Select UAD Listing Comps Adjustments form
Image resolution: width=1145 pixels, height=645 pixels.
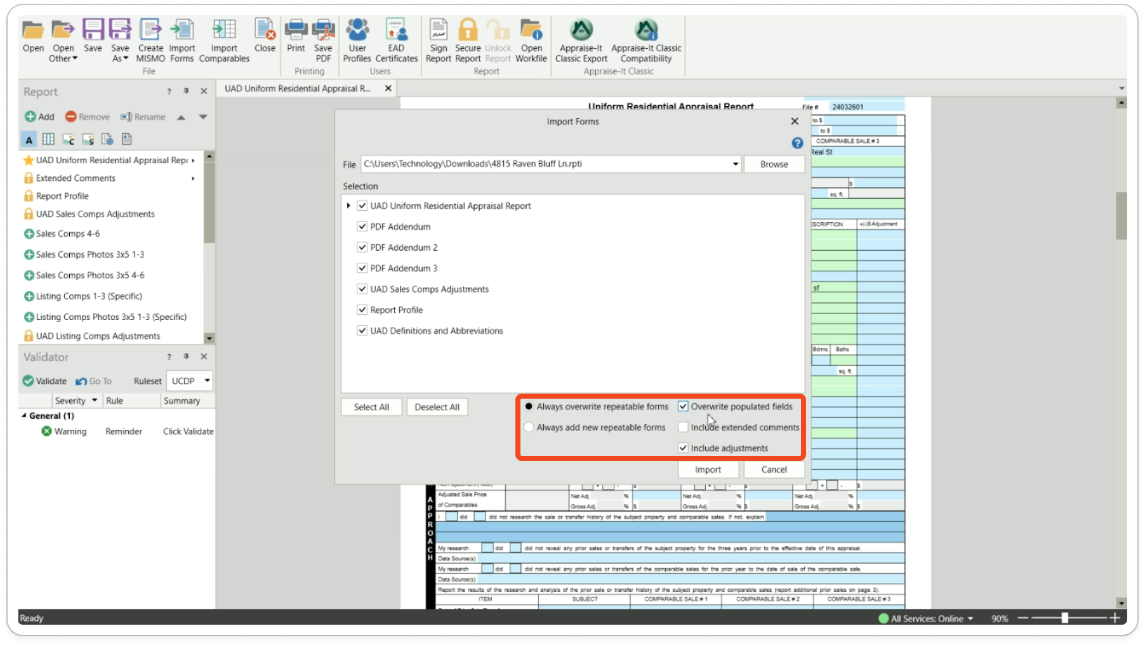(98, 336)
